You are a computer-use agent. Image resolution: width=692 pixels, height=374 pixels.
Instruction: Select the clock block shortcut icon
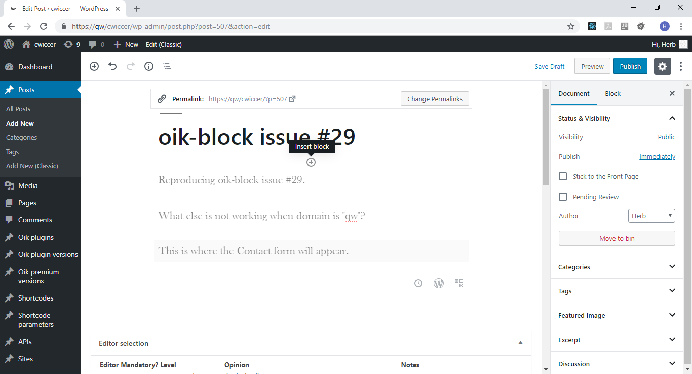(418, 283)
